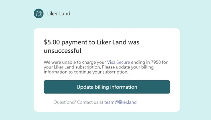The height and width of the screenshot is (120, 211).
Task: Open the Visa Secure link
Action: pos(118,62)
